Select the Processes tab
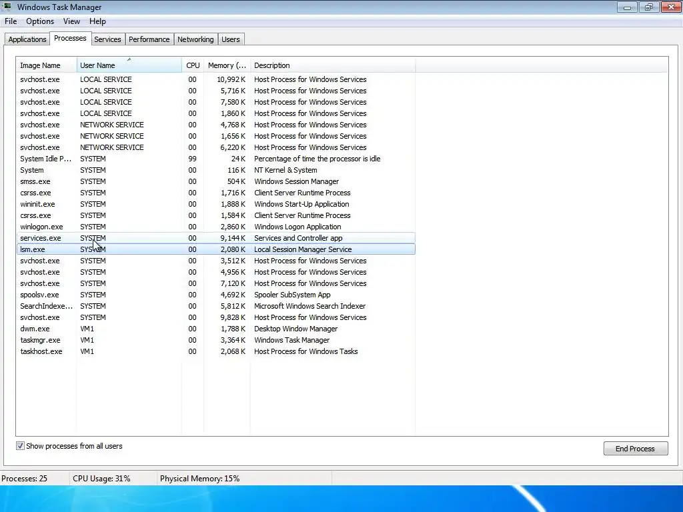 [x=70, y=38]
